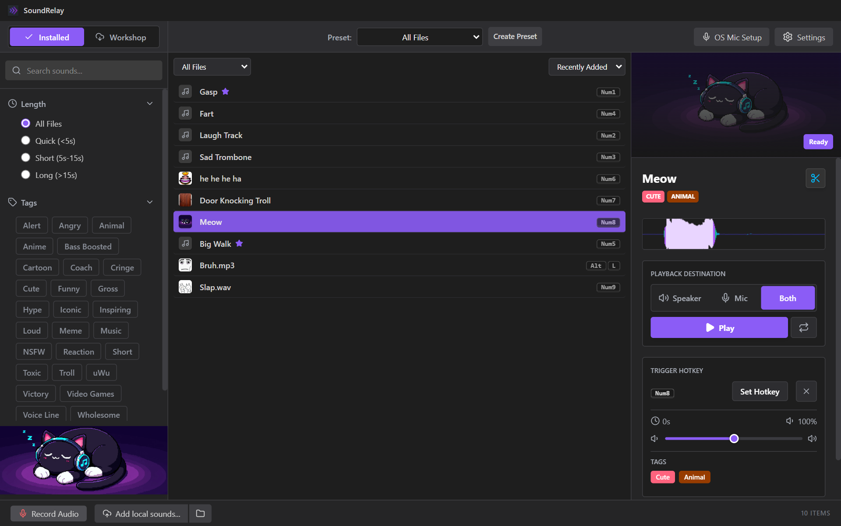Click the sleeping cat banner in sidebar
The width and height of the screenshot is (841, 526).
tap(84, 460)
